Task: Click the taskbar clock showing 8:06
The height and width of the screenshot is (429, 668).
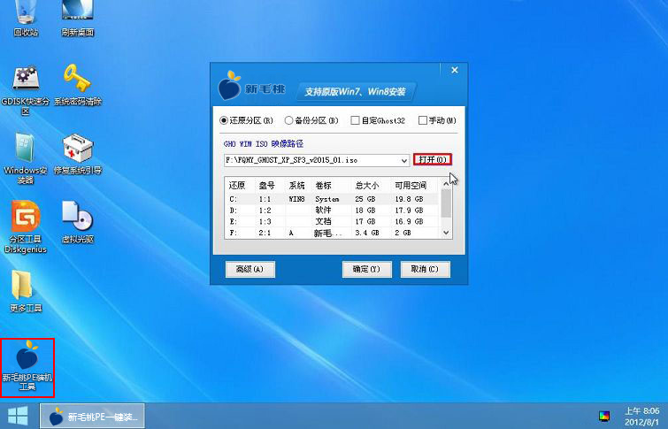Action: 641,417
